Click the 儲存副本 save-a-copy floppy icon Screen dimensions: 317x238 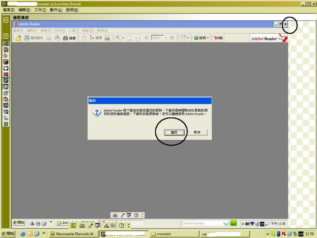point(27,38)
